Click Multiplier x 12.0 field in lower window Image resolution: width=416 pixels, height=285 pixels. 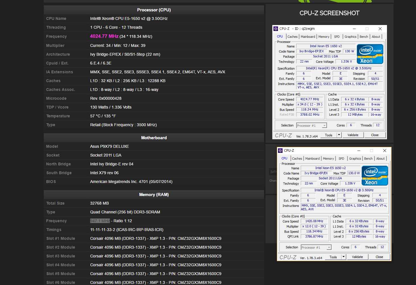coord(314,226)
